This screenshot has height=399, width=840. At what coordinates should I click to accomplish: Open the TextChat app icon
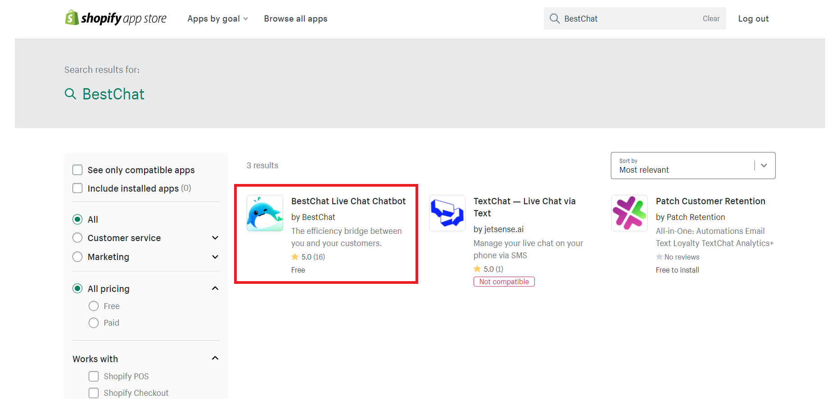click(447, 213)
